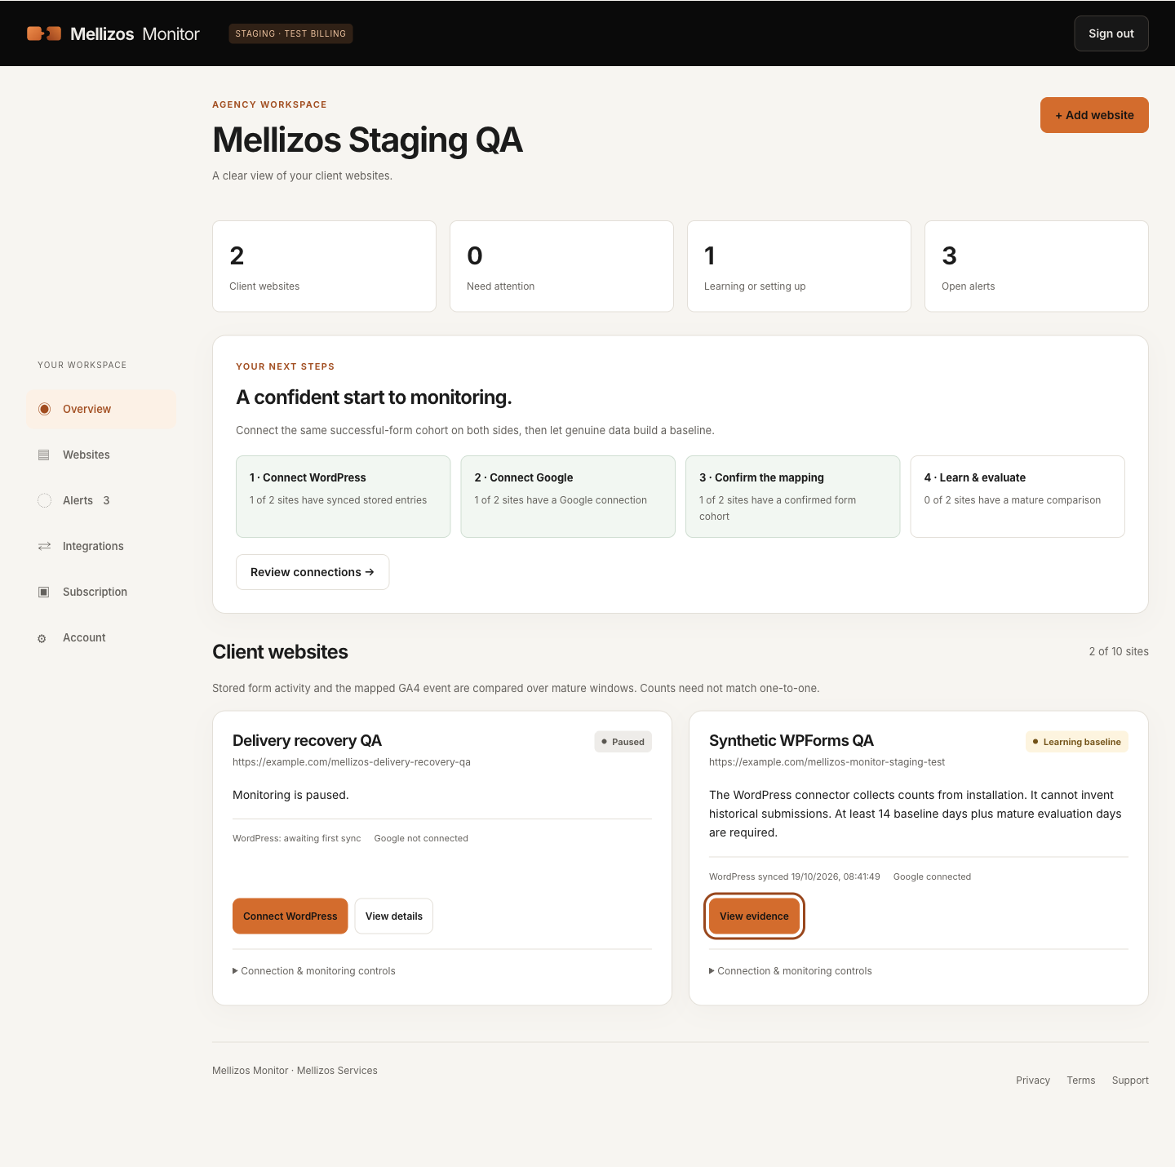
Task: Click the Need attention stat card
Action: coord(561,266)
